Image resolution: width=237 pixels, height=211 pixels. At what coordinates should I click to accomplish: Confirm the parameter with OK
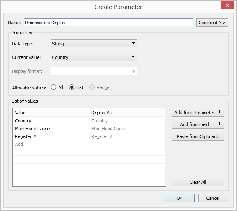point(180,198)
